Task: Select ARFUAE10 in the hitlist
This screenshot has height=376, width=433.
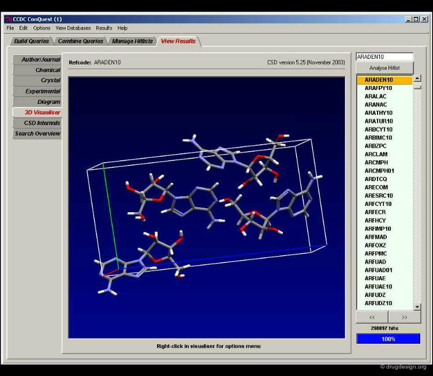Action: [x=385, y=287]
